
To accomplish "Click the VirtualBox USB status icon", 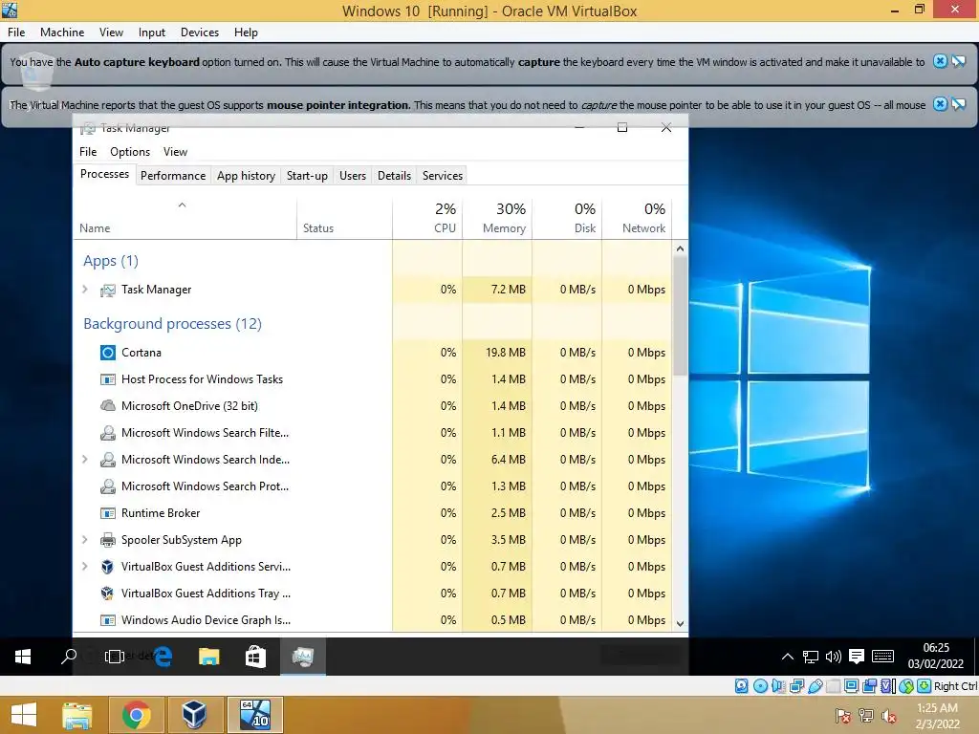I will click(x=816, y=686).
